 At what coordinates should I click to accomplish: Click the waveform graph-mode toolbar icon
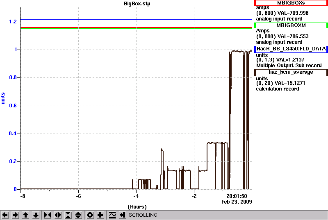point(112,215)
